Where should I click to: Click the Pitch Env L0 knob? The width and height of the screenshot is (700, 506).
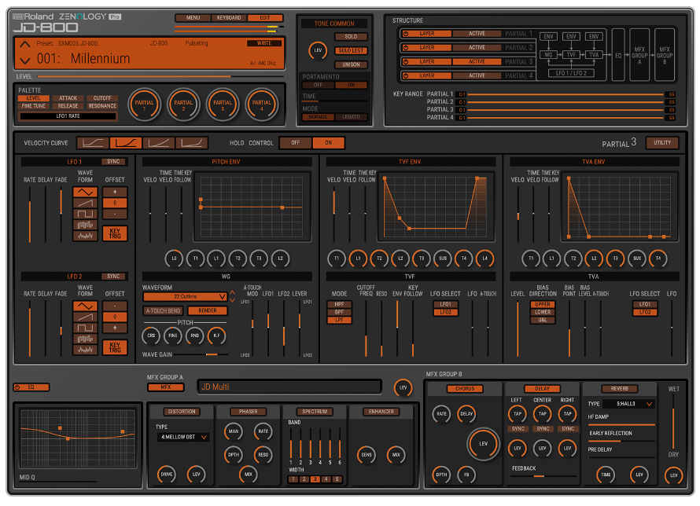pos(174,258)
